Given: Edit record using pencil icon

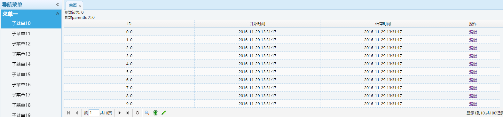Looking at the screenshot, I should point(164,113).
